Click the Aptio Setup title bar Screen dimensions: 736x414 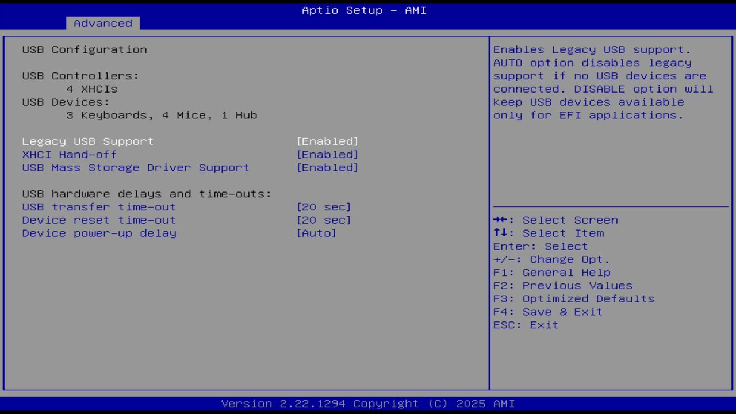pyautogui.click(x=364, y=10)
